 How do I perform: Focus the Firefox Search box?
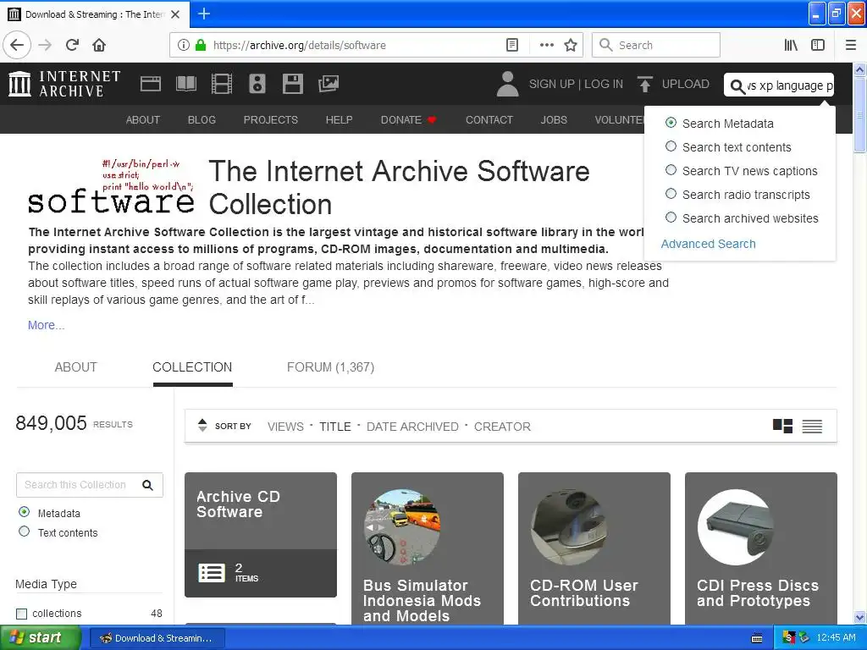(x=656, y=45)
